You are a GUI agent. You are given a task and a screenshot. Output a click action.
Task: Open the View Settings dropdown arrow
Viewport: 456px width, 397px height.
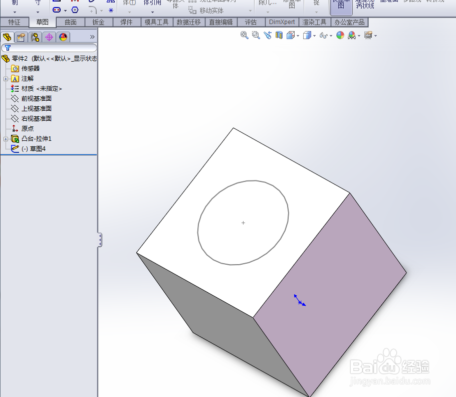(376, 36)
